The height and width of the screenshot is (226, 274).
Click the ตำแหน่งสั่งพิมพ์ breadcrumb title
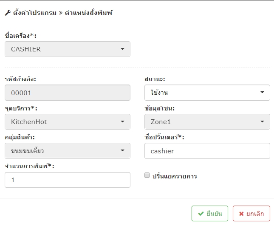89,13
